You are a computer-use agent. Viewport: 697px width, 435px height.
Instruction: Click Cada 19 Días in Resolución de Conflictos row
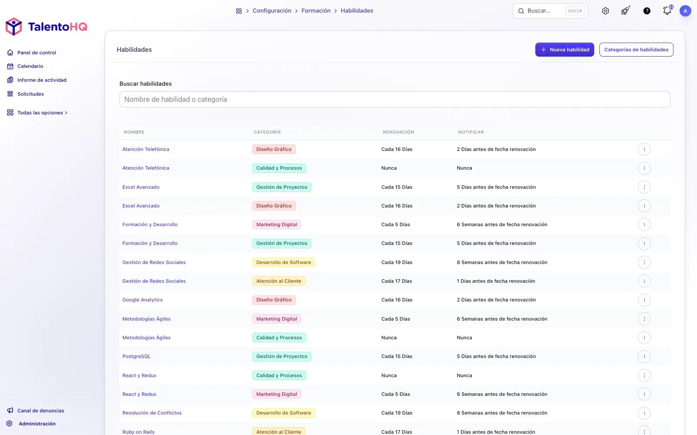(397, 413)
